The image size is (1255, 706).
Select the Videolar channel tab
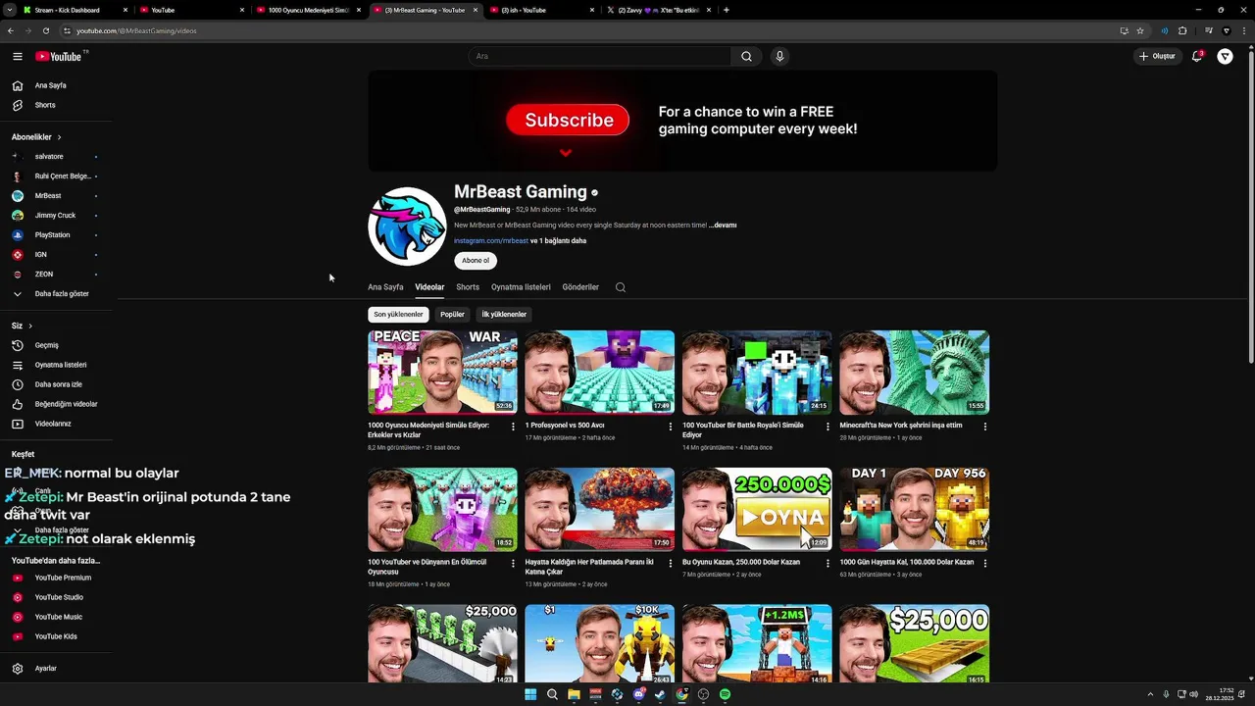429,287
